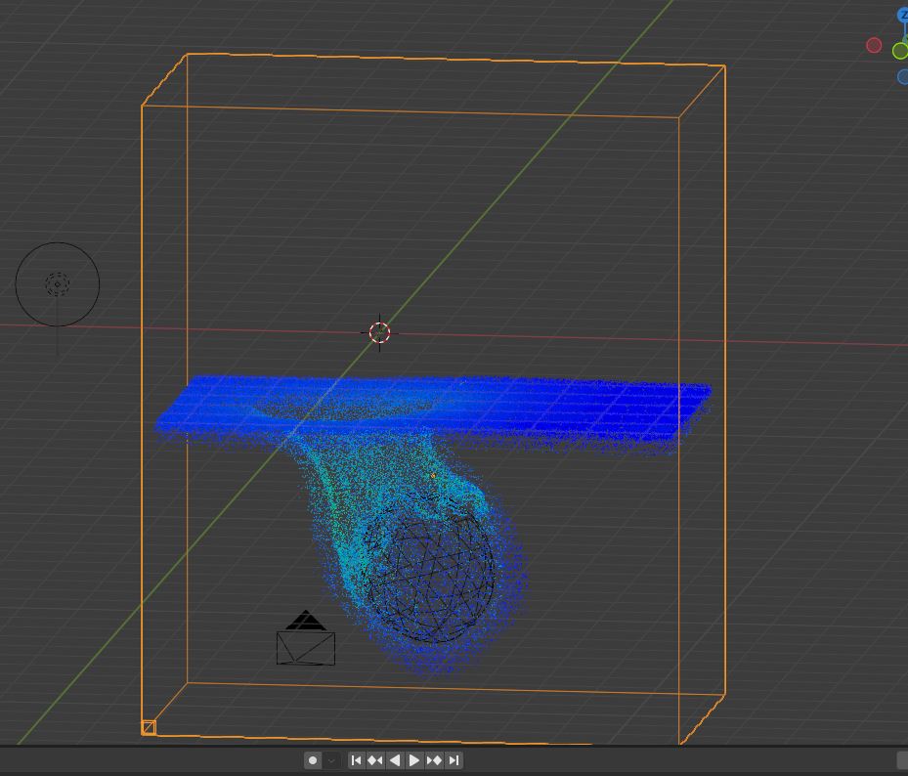The image size is (908, 776).
Task: Open the auto keyframing options dropdown
Action: (331, 760)
